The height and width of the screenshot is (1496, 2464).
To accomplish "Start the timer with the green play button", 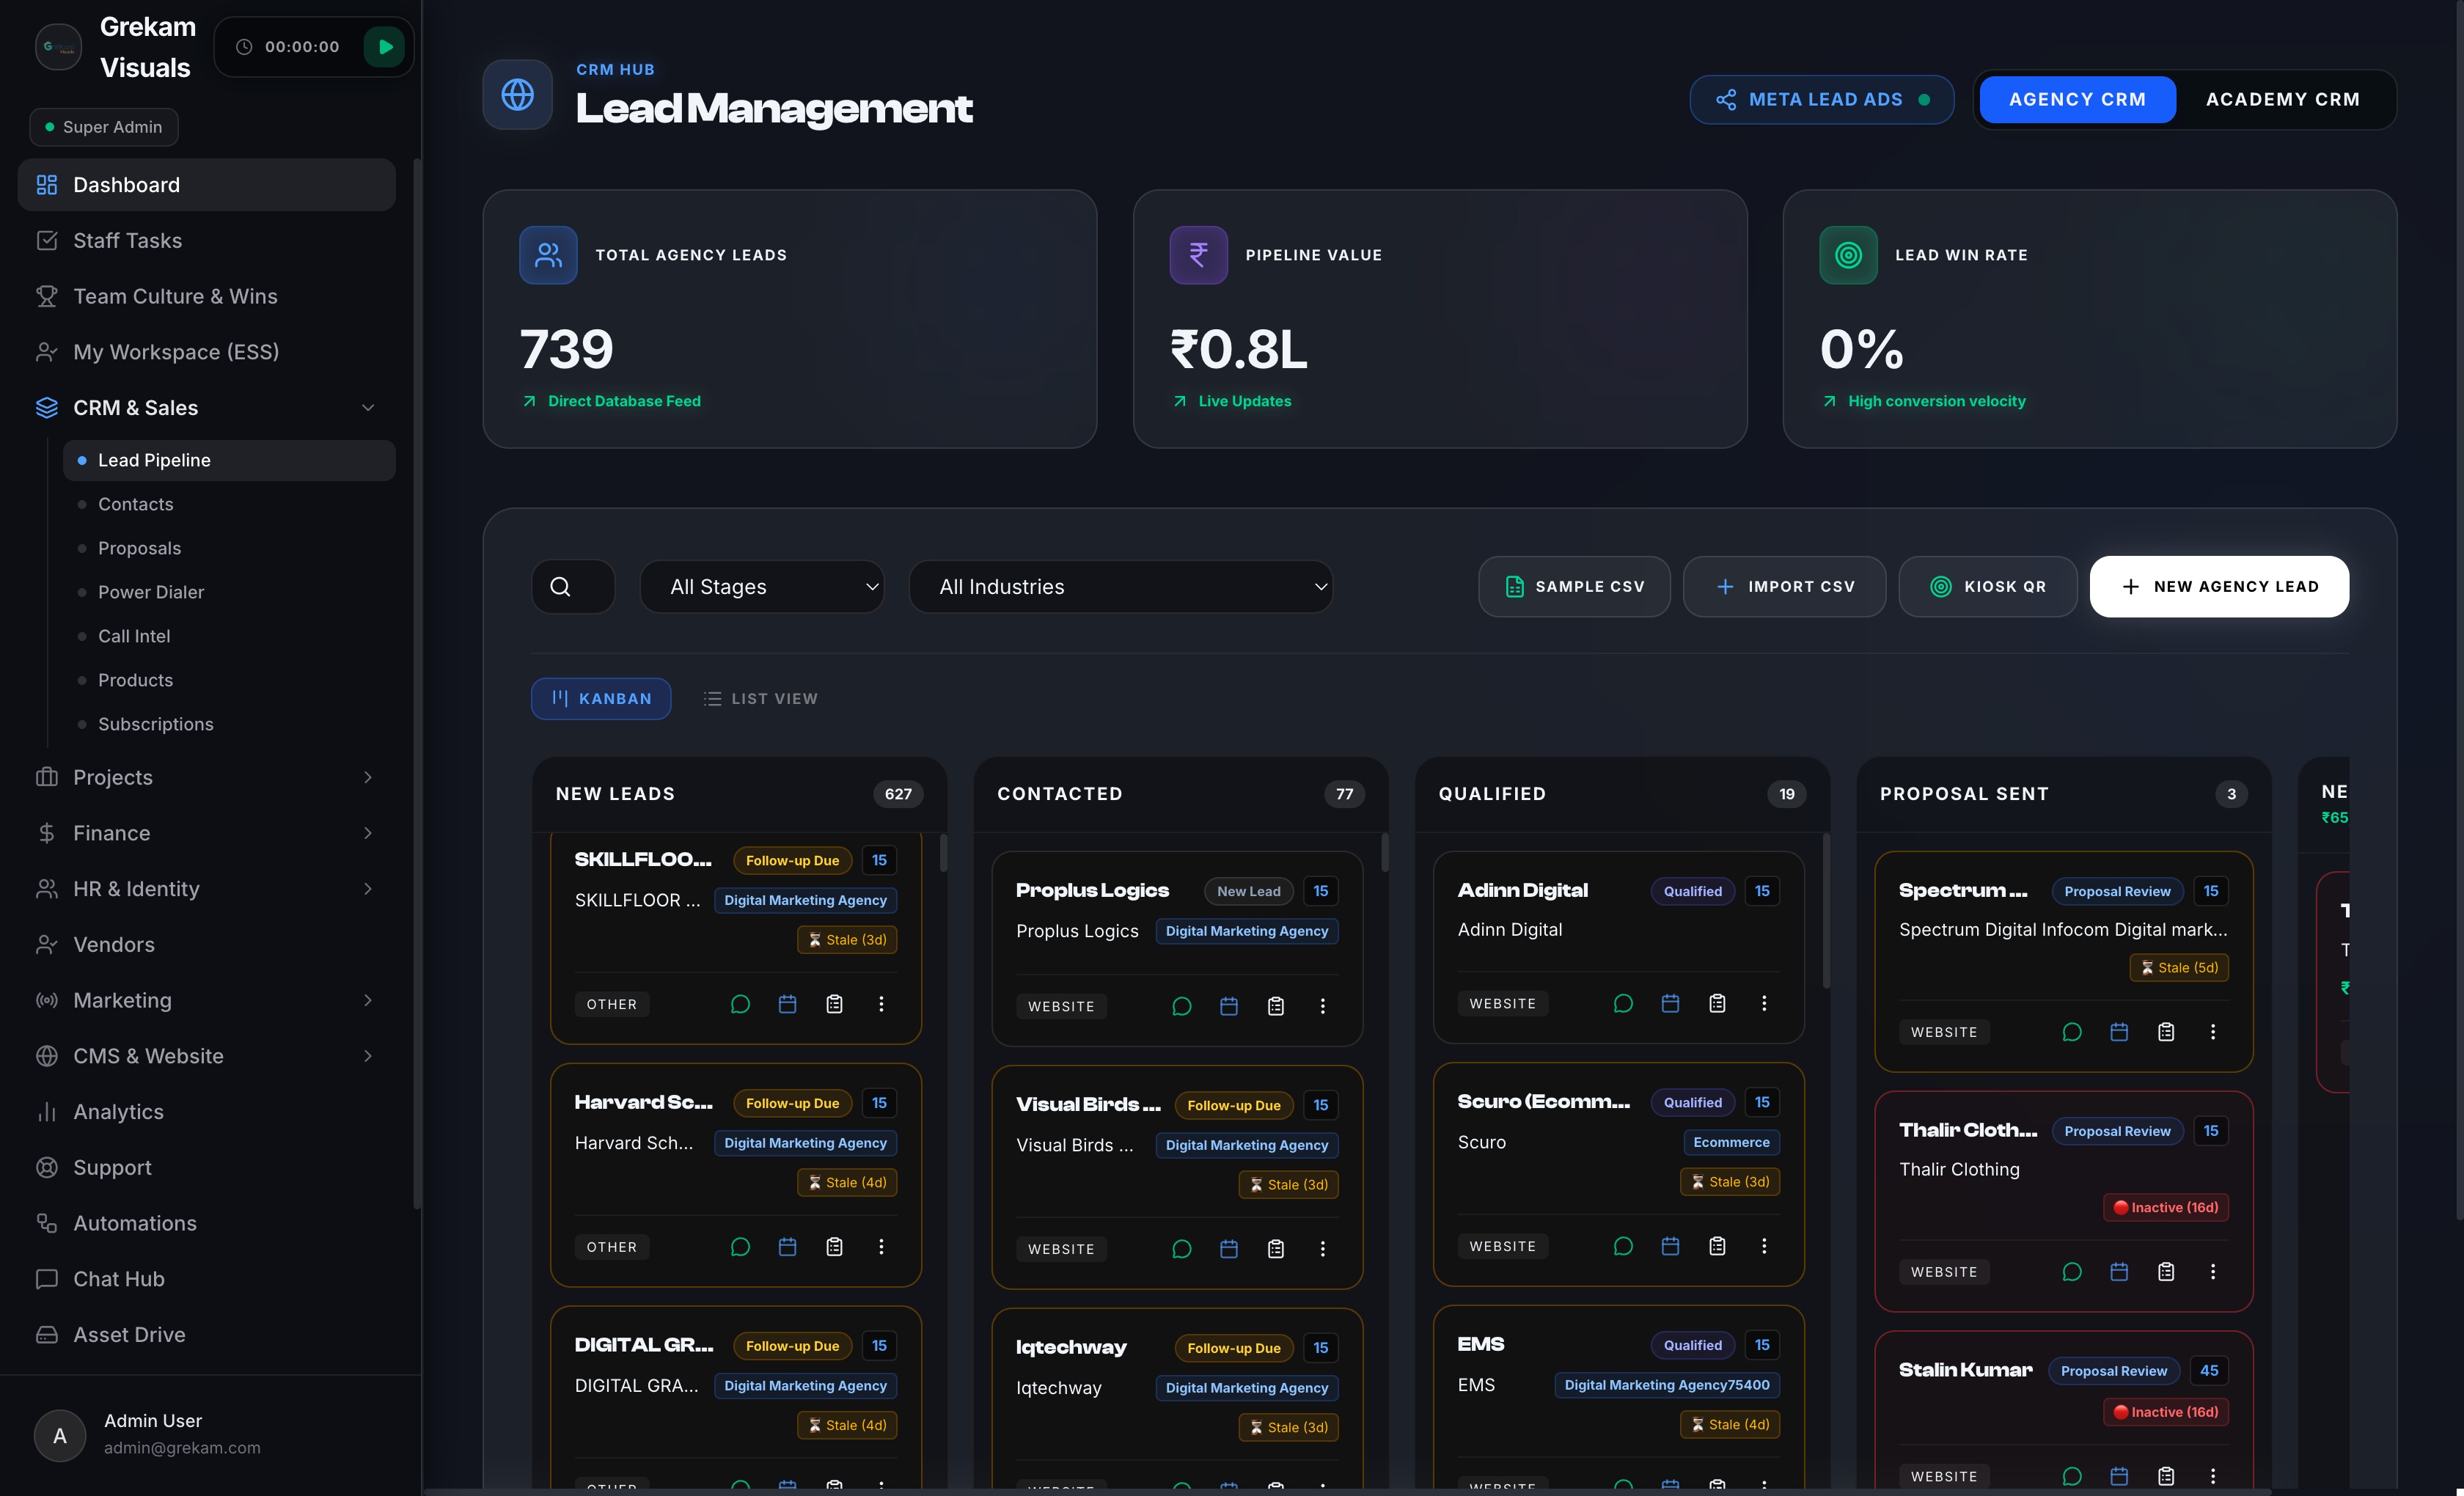I will coord(384,47).
